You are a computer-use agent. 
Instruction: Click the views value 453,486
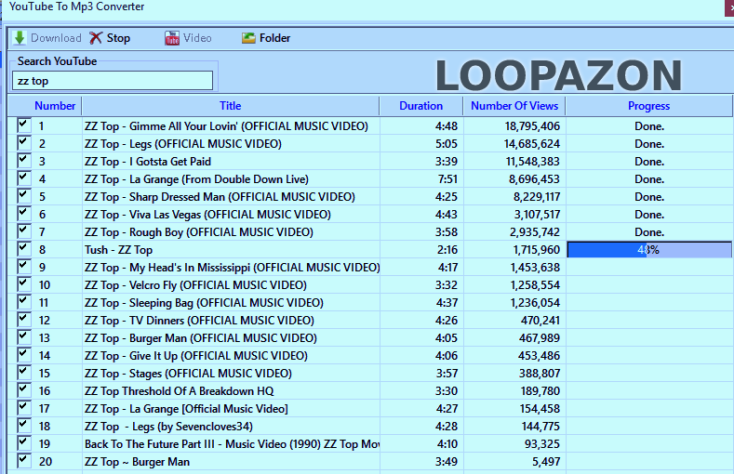point(539,356)
